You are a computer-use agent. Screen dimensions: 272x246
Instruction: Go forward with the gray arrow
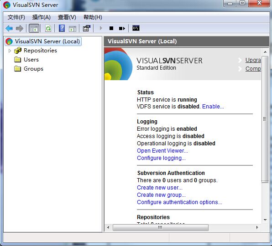[20, 28]
